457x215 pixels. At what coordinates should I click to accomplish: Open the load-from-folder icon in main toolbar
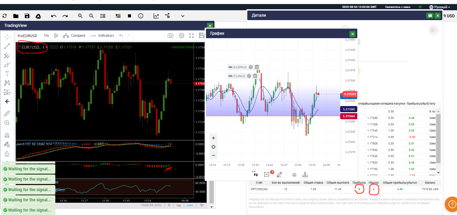[x=16, y=16]
